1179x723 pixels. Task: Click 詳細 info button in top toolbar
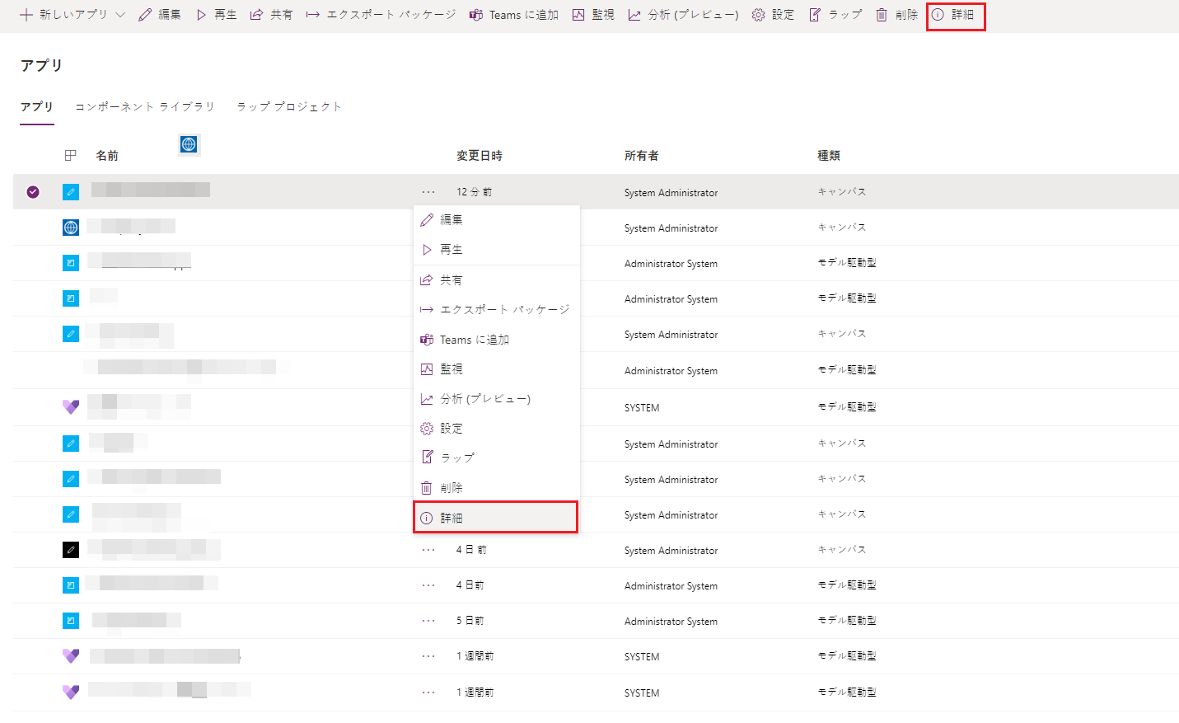954,15
